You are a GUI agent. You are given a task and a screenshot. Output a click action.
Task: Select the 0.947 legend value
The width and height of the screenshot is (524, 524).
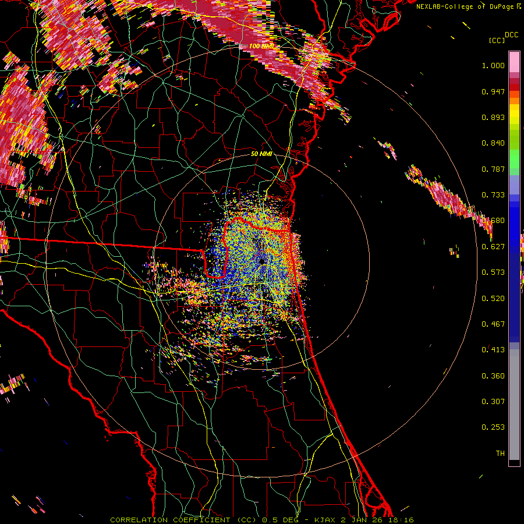tap(493, 91)
